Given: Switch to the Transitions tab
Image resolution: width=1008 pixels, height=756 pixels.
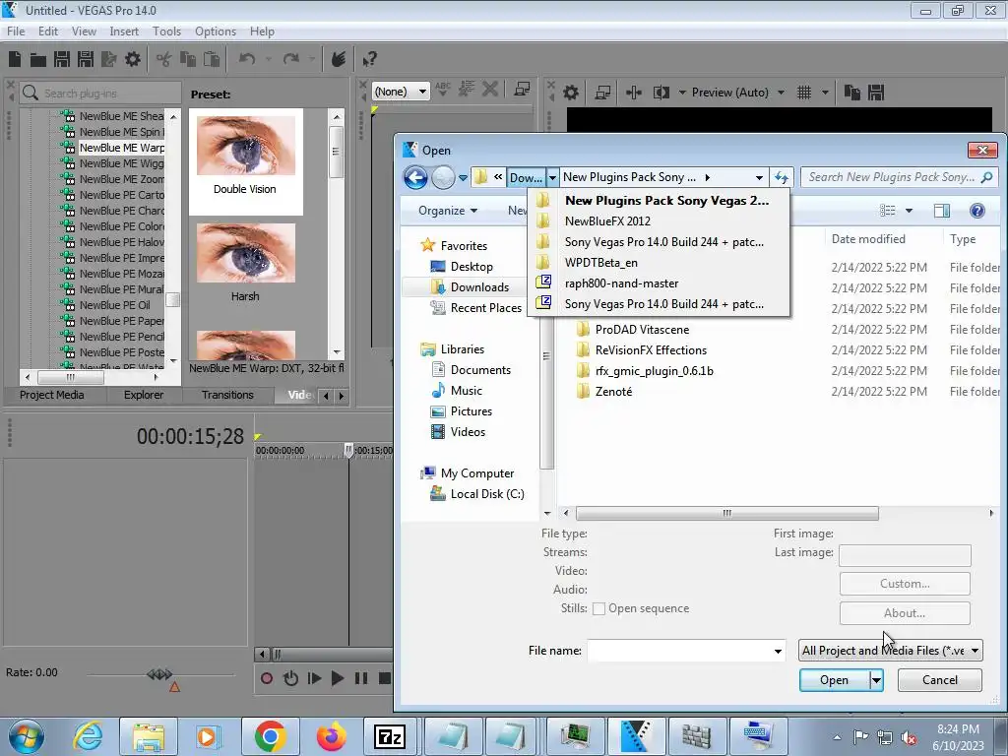Looking at the screenshot, I should pos(227,395).
